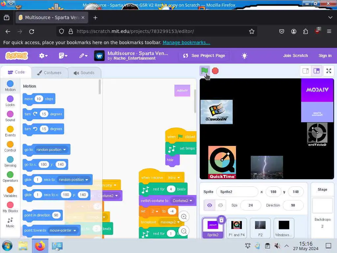Select the Motion block category
Screen dimensions: 337x253
10,86
